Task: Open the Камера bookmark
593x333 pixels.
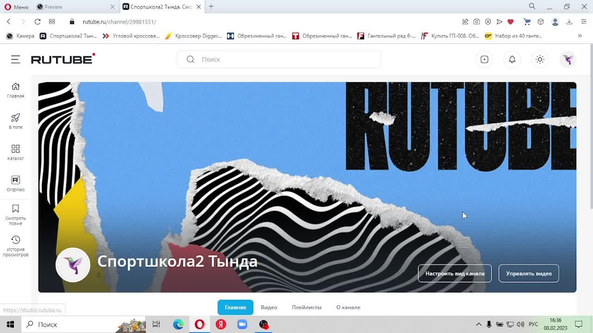Action: click(20, 36)
